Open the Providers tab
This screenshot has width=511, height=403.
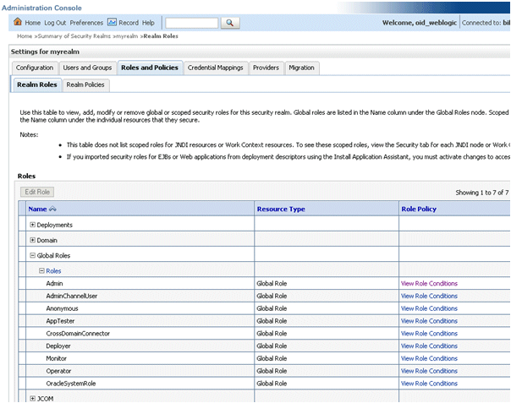pyautogui.click(x=266, y=68)
